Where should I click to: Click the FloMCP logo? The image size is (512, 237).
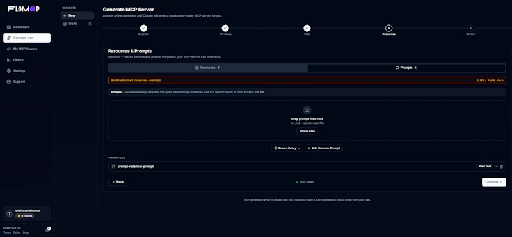(x=24, y=9)
